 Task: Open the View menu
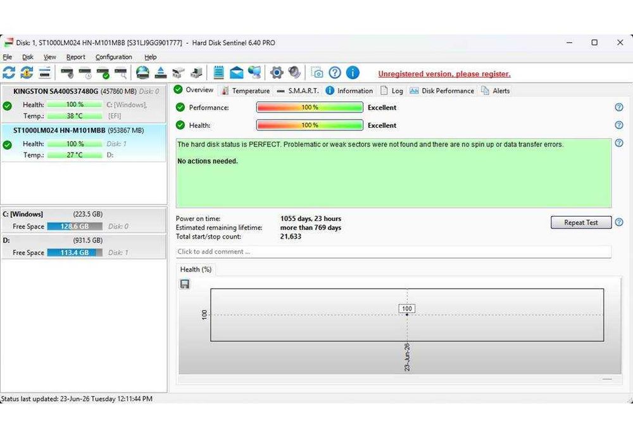(49, 57)
